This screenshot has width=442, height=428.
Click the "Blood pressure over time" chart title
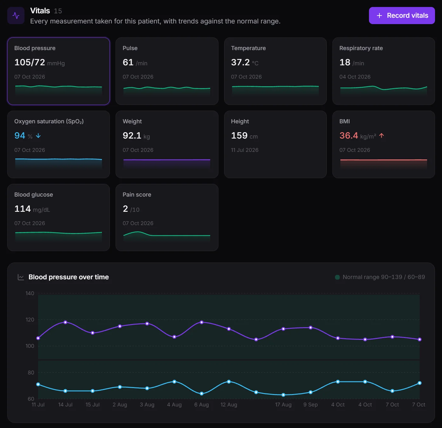69,277
